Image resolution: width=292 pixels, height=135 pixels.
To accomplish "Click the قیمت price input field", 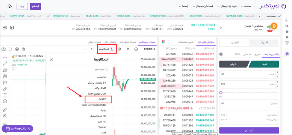I will click(247, 74).
